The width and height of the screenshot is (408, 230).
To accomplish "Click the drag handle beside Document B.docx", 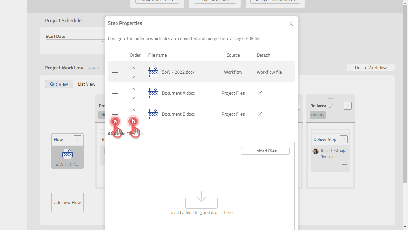I will [x=115, y=114].
